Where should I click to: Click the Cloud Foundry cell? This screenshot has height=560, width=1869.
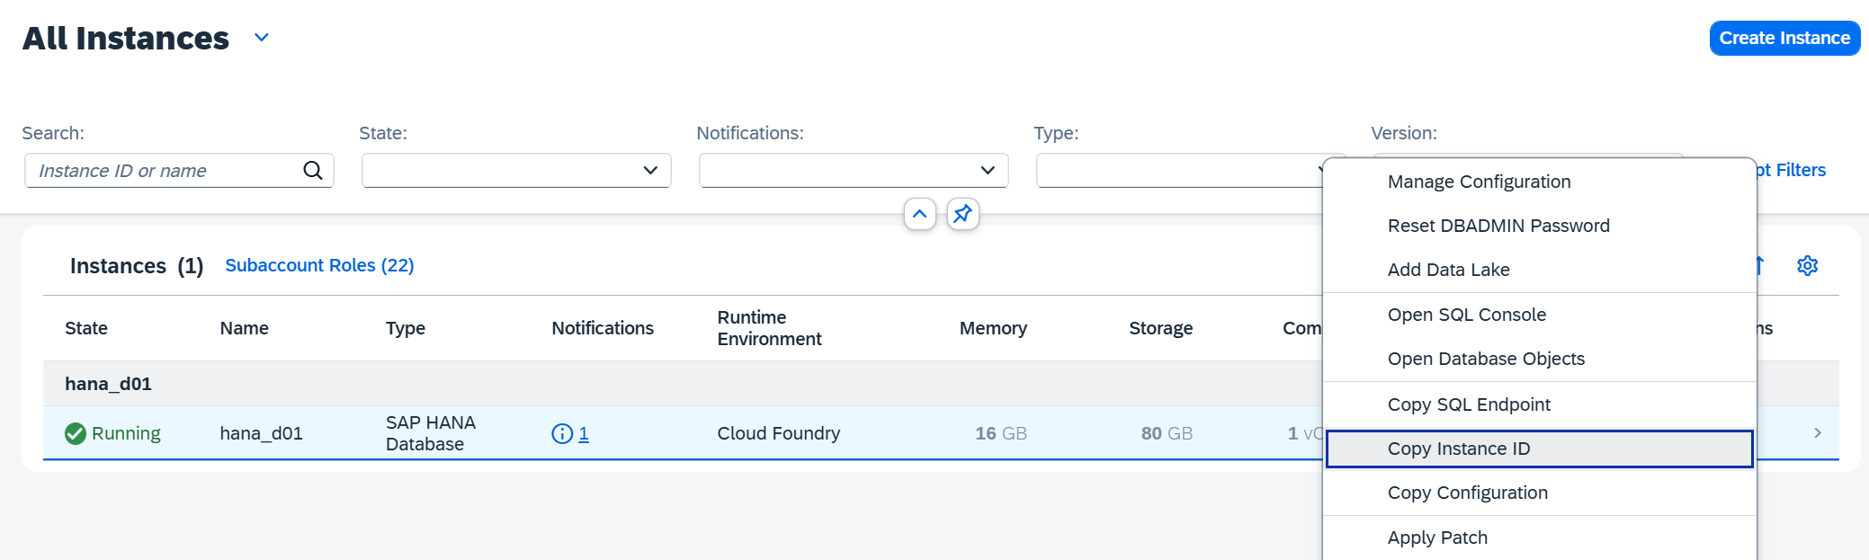point(779,433)
